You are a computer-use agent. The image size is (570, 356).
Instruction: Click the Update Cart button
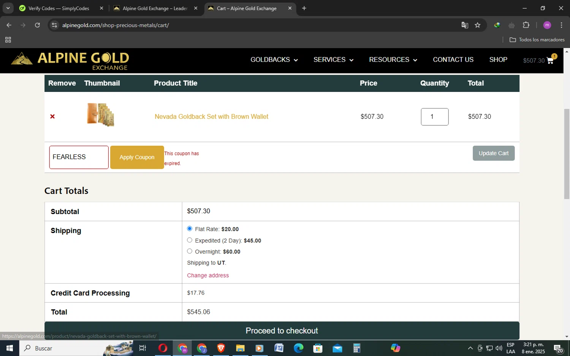click(x=494, y=153)
